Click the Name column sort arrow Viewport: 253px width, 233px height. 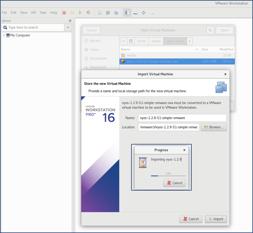(197, 49)
